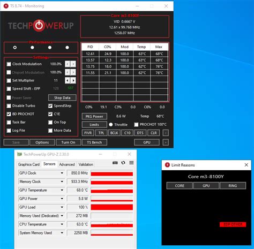Click the GPU Clock red graph bar
Viewport: 254px width, 249px height.
point(112,174)
